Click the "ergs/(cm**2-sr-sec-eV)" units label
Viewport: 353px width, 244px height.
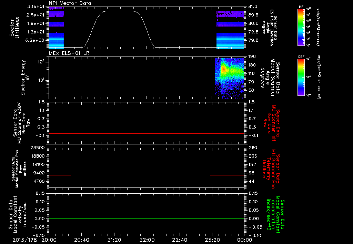point(319,77)
